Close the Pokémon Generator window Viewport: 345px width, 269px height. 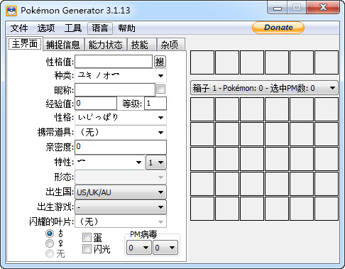tap(323, 8)
